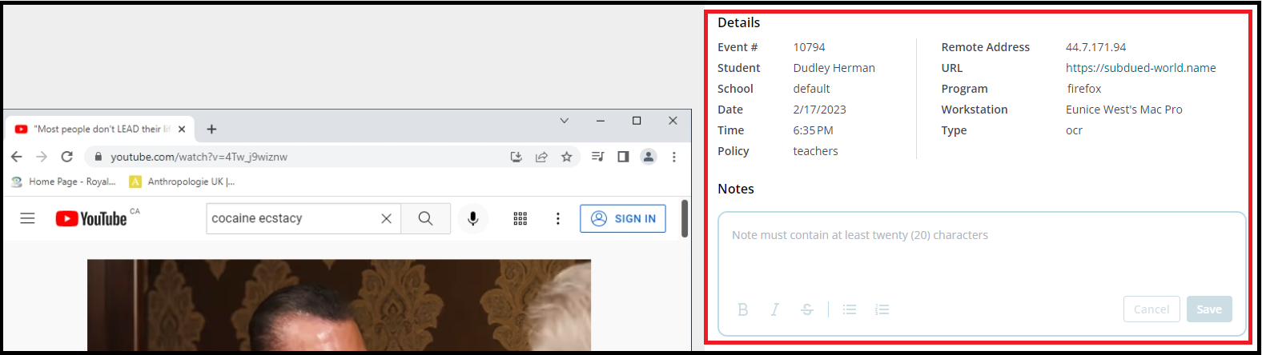Click the site lock icon
The height and width of the screenshot is (355, 1262).
(x=98, y=157)
